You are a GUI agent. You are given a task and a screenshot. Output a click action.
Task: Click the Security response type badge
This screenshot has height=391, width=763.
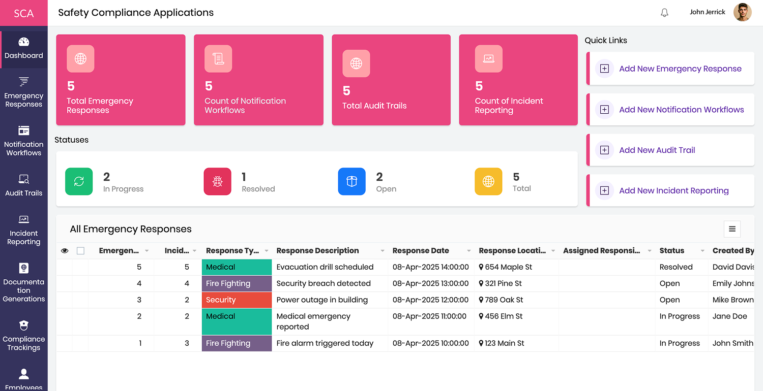237,300
